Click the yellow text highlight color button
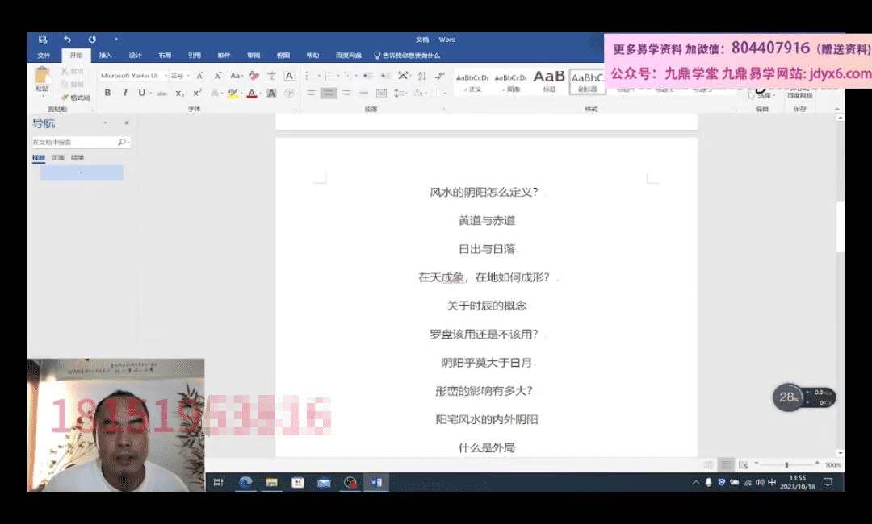The height and width of the screenshot is (524, 872). click(x=233, y=94)
